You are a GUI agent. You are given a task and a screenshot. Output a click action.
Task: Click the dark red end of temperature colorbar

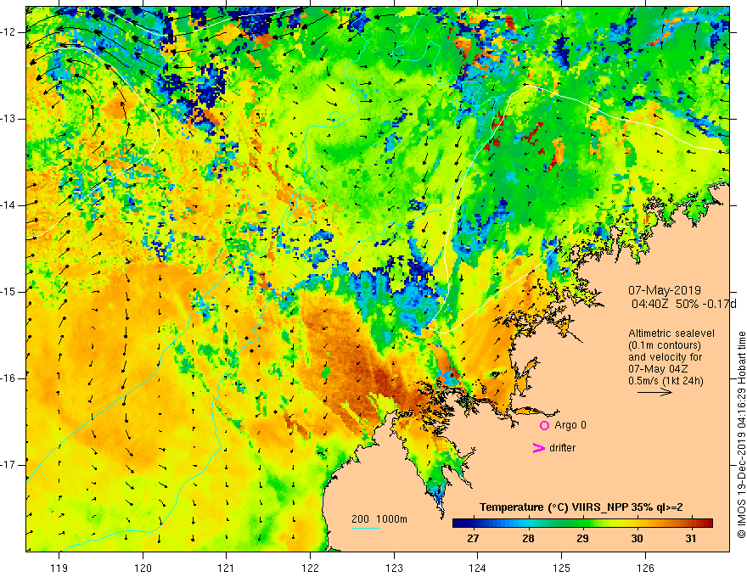coord(706,524)
